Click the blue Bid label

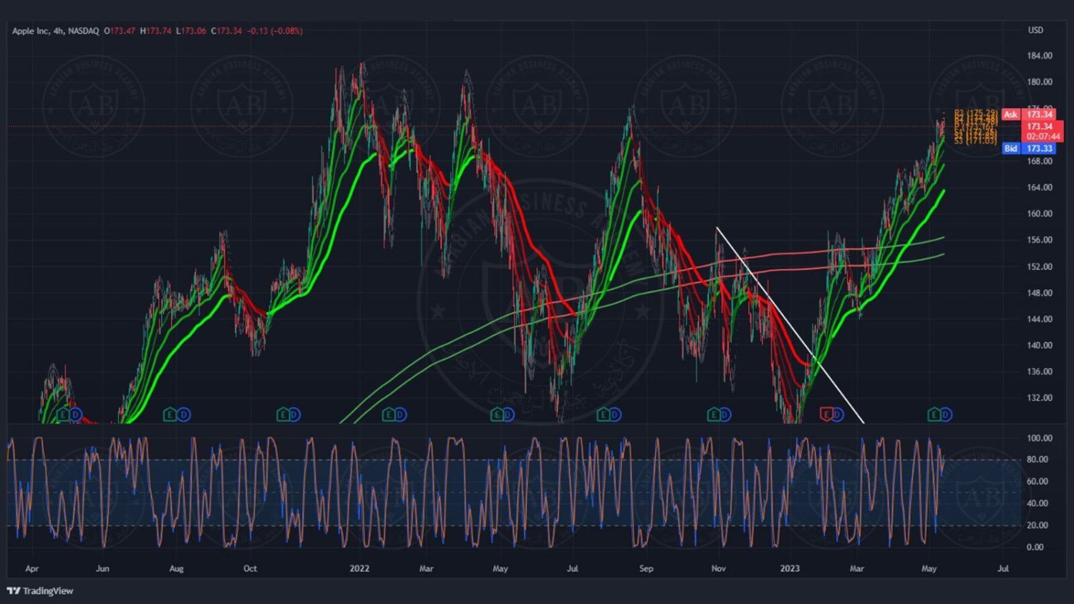(x=1010, y=148)
